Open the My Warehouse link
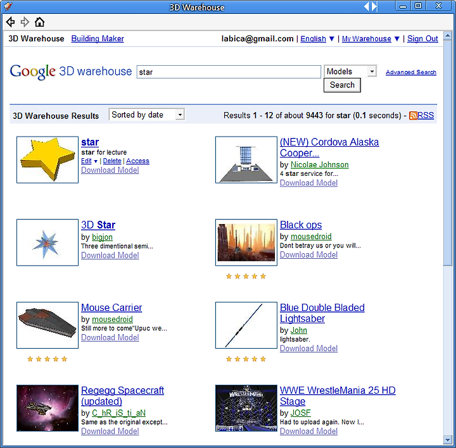Viewport: 456px width, 448px height. coord(367,39)
